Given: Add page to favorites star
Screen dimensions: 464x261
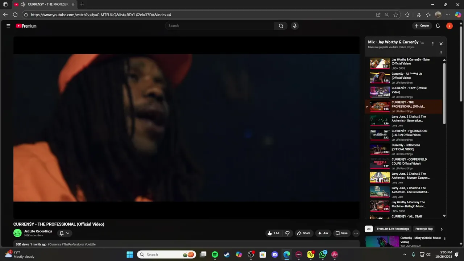Looking at the screenshot, I should click(x=395, y=15).
